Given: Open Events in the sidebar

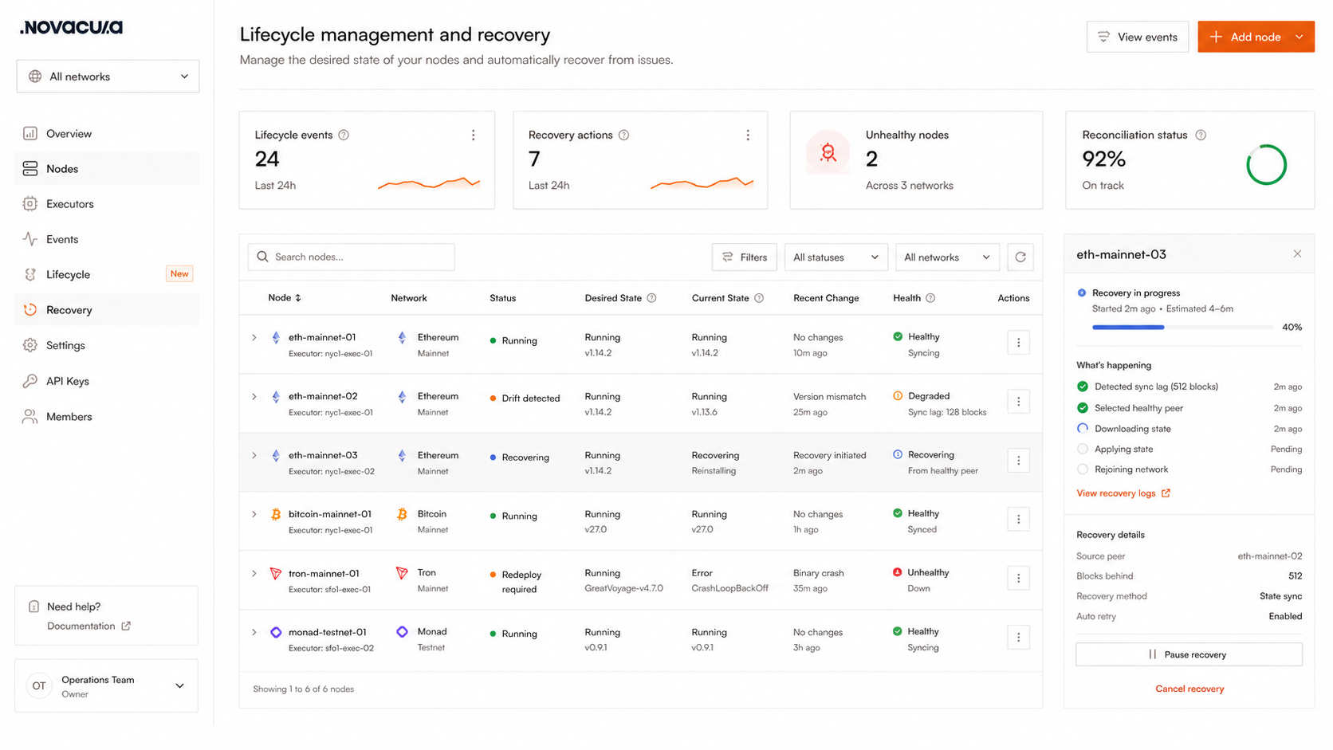Looking at the screenshot, I should 107,239.
